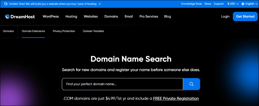Open the Email menu
The image size is (259, 106).
[129, 17]
